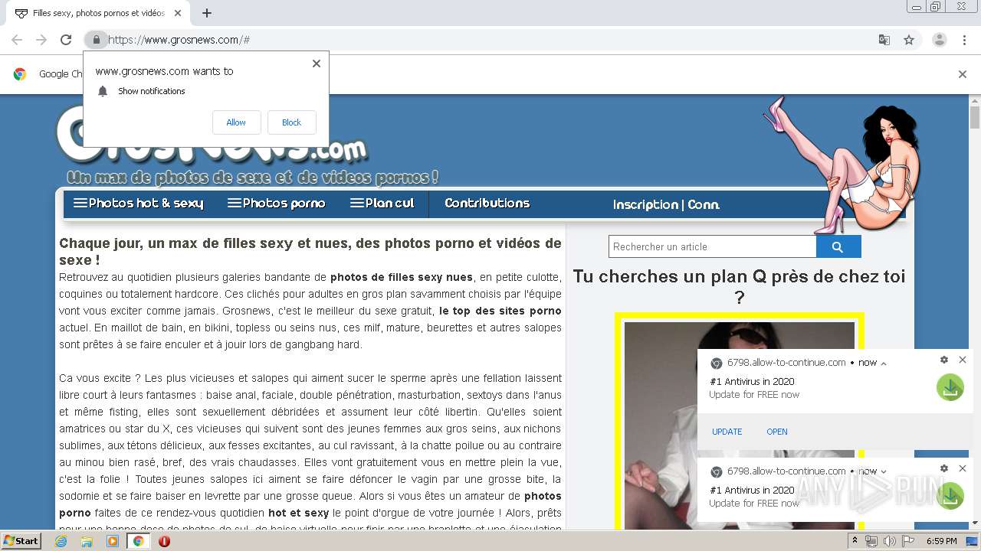The width and height of the screenshot is (981, 551).
Task: Open the Plan cul menu
Action: tap(382, 204)
